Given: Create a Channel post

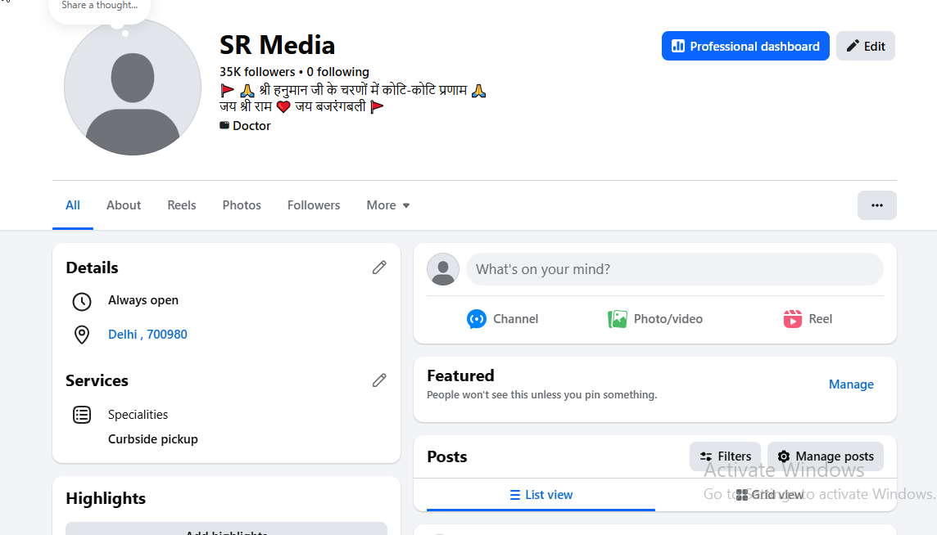Looking at the screenshot, I should 503,319.
